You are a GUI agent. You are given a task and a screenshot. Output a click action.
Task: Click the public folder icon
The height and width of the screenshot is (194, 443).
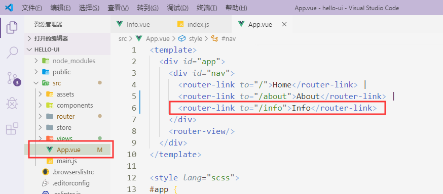pos(45,72)
